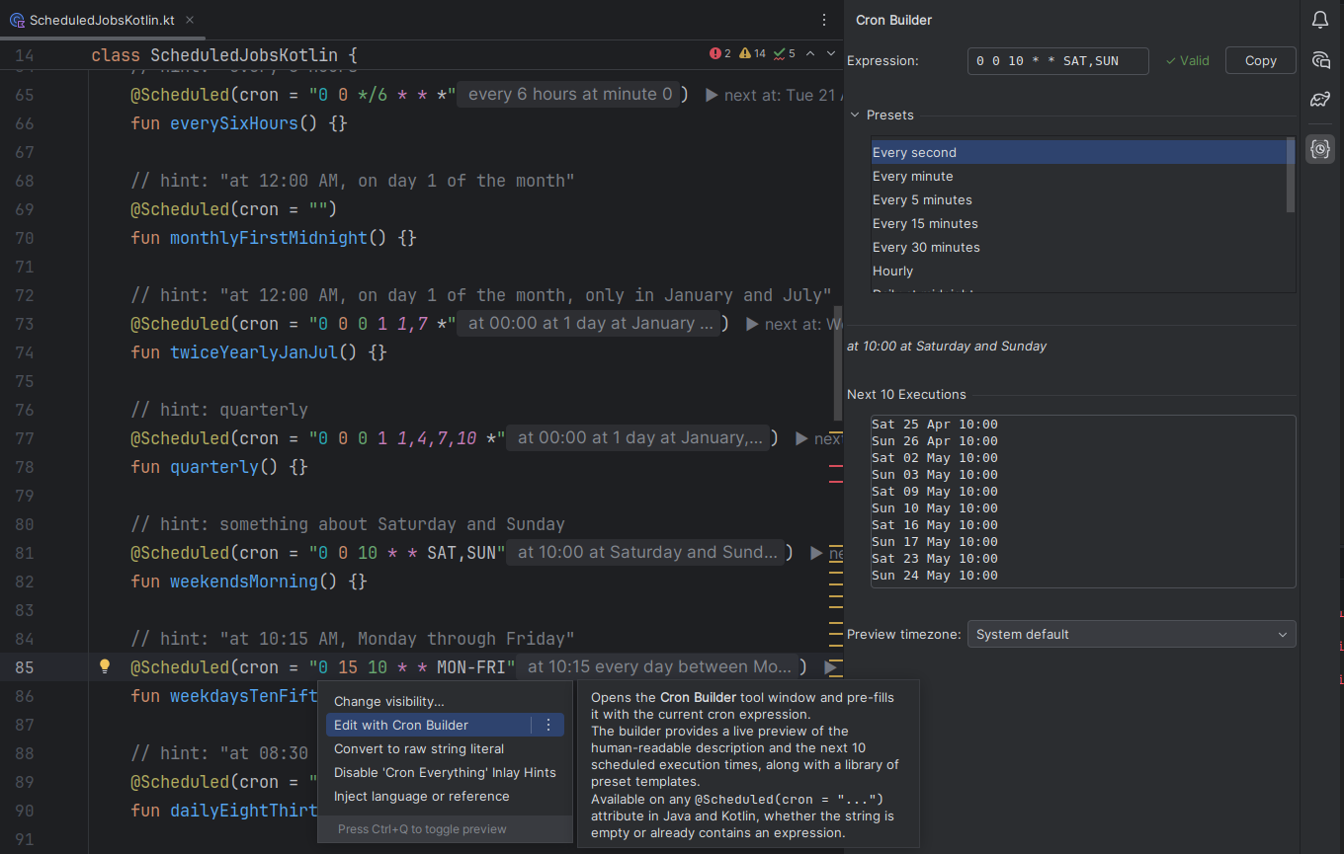Image resolution: width=1344 pixels, height=854 pixels.
Task: Click the play icon for everySixHours next run
Action: coord(711,96)
